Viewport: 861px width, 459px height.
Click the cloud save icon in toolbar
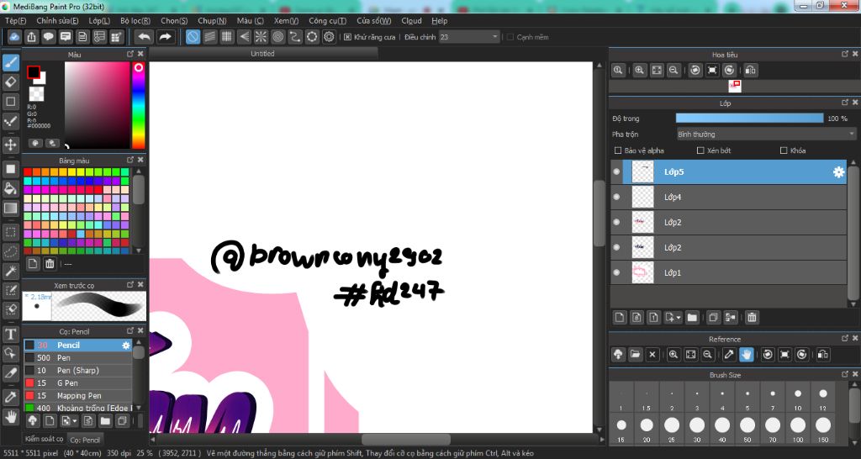point(14,37)
